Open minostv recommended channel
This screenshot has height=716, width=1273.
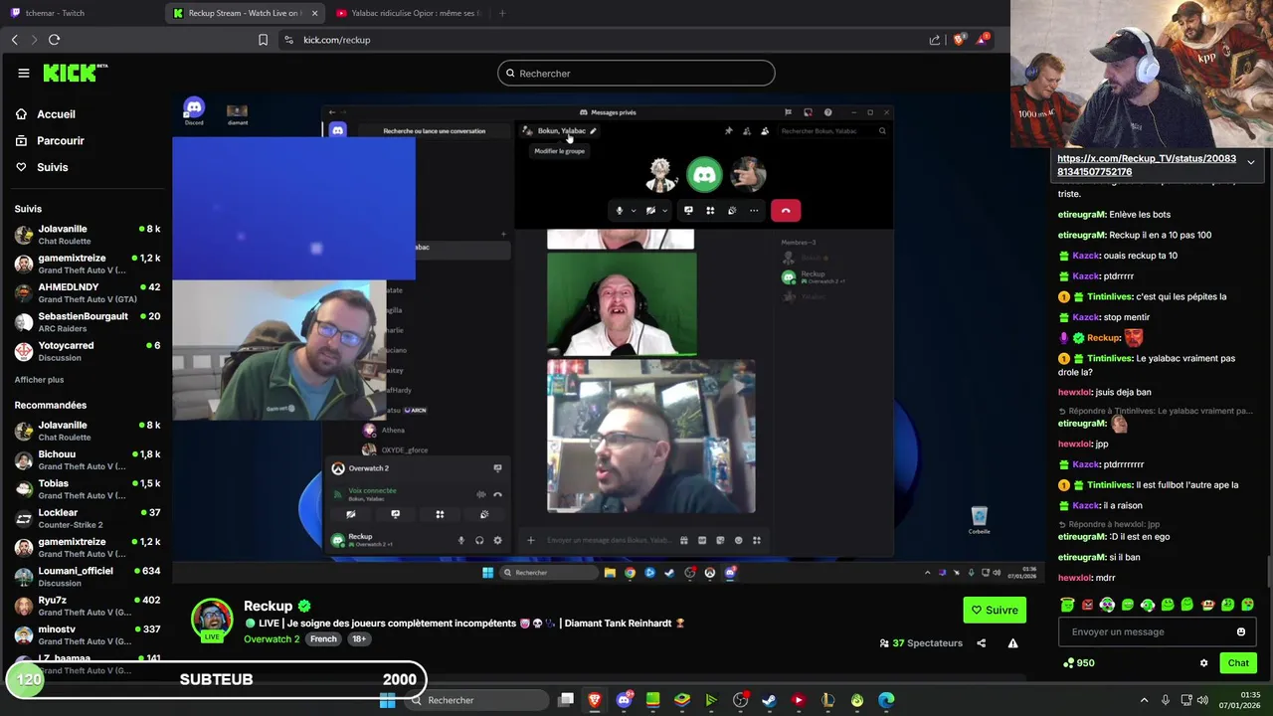87,634
